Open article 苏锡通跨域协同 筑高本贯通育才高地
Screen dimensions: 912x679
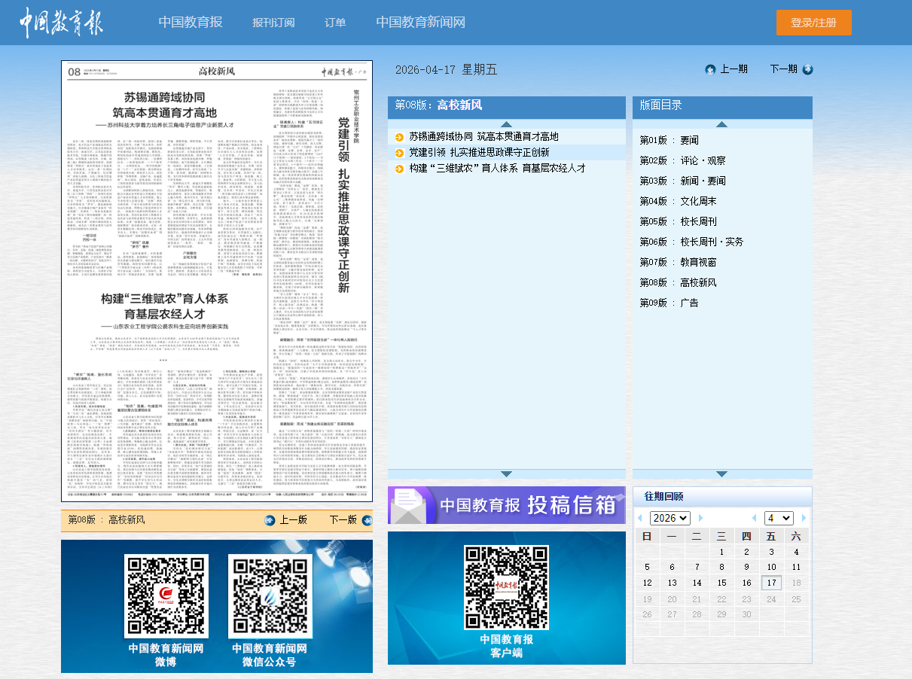point(484,137)
